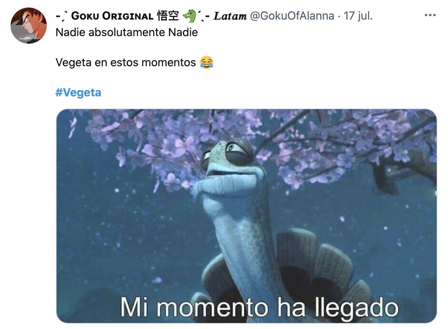The height and width of the screenshot is (329, 448).
Task: Open the Master Oogway meme image
Action: [x=246, y=216]
